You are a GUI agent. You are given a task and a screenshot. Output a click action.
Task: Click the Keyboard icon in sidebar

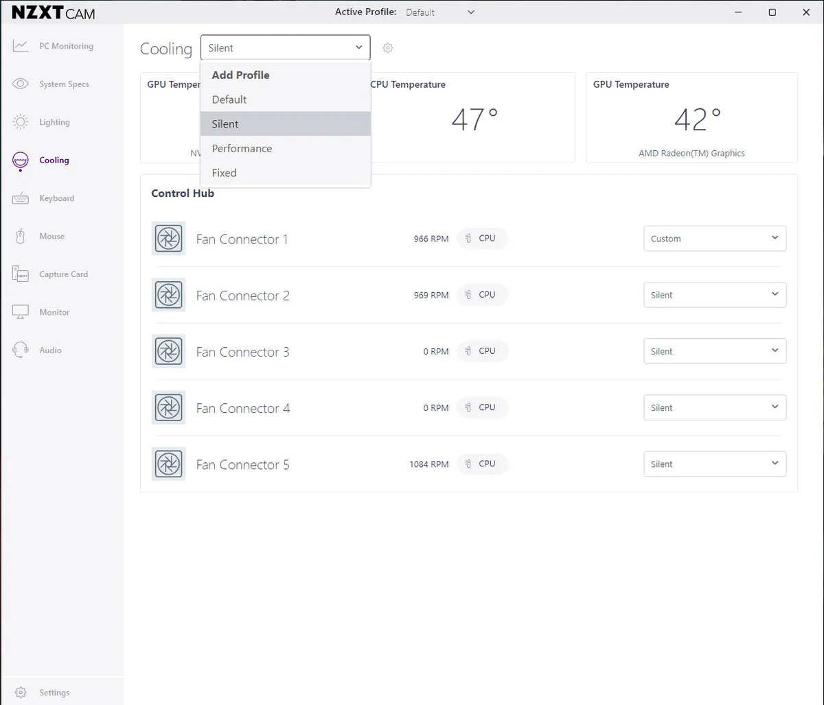tap(21, 198)
